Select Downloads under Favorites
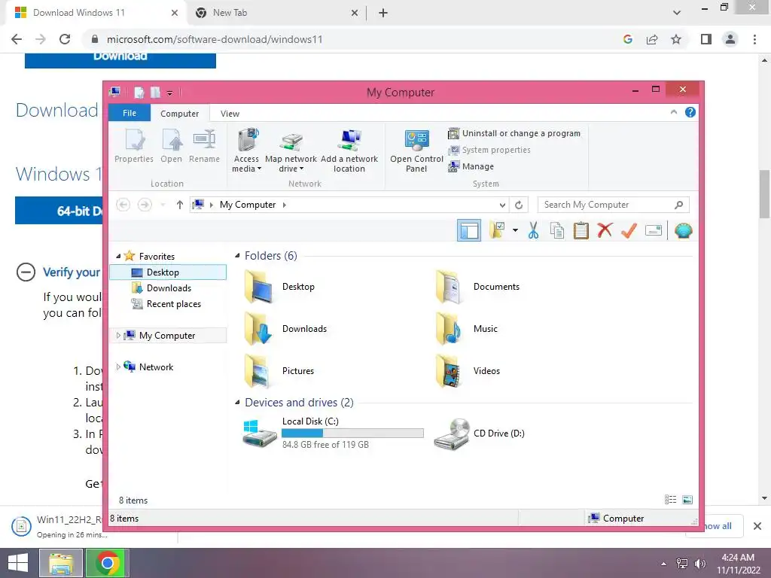This screenshot has width=771, height=578. pos(168,288)
